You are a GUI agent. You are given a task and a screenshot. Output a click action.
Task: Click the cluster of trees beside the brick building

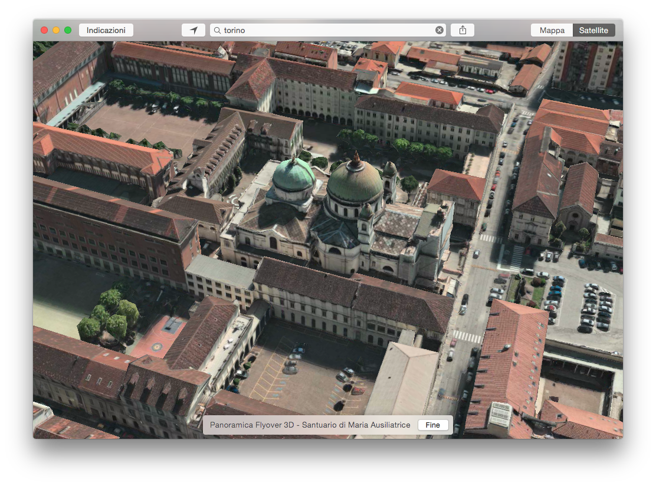point(109,314)
